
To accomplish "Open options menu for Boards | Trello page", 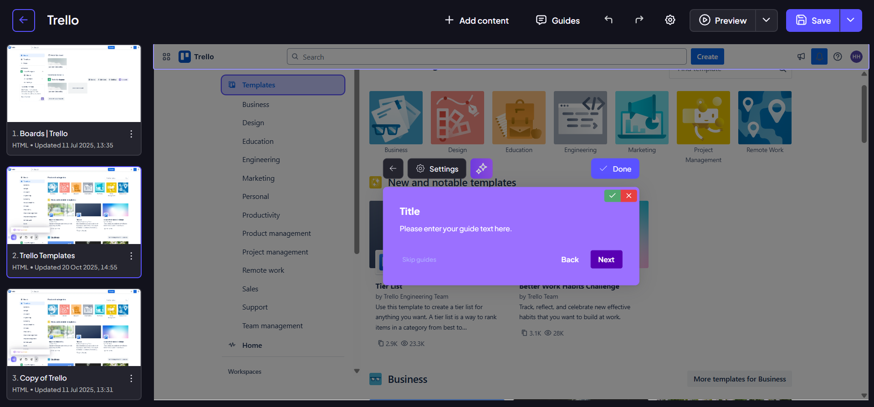I will click(x=131, y=134).
